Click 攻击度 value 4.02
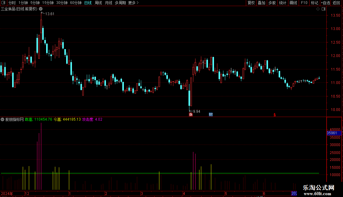This screenshot has width=343, height=197. (99, 119)
